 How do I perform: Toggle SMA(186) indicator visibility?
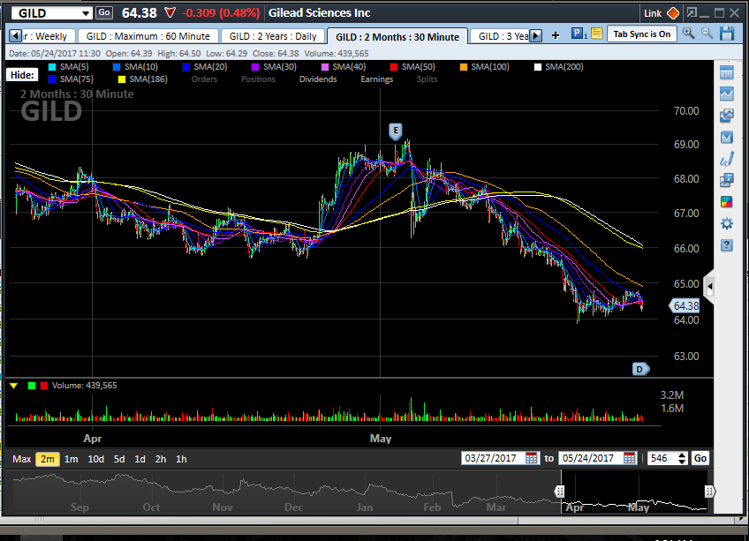click(x=142, y=79)
